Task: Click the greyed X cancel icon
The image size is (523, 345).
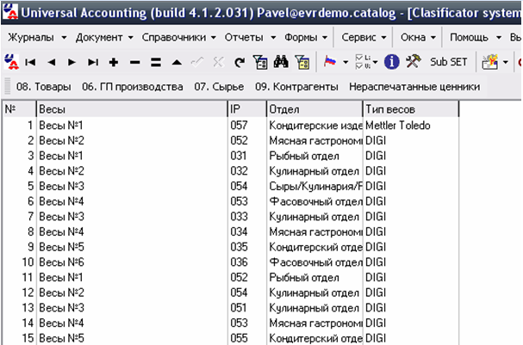Action: tap(219, 62)
